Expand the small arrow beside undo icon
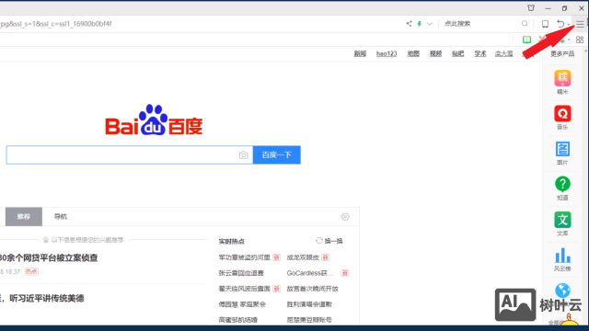 tap(569, 25)
